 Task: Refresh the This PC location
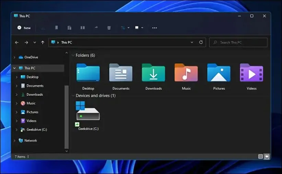point(201,42)
